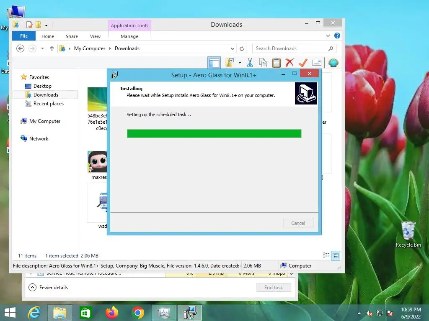Click the properties icon in quick access toolbar

(x=29, y=25)
